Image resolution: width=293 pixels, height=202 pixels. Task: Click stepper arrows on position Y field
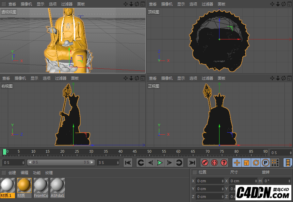(223, 189)
